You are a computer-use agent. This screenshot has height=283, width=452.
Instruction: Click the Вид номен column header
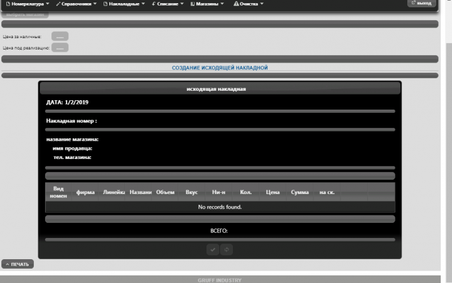(x=58, y=192)
